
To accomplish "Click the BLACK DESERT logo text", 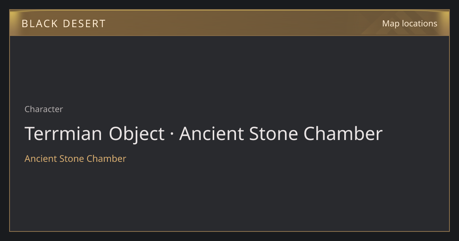I will click(x=63, y=24).
